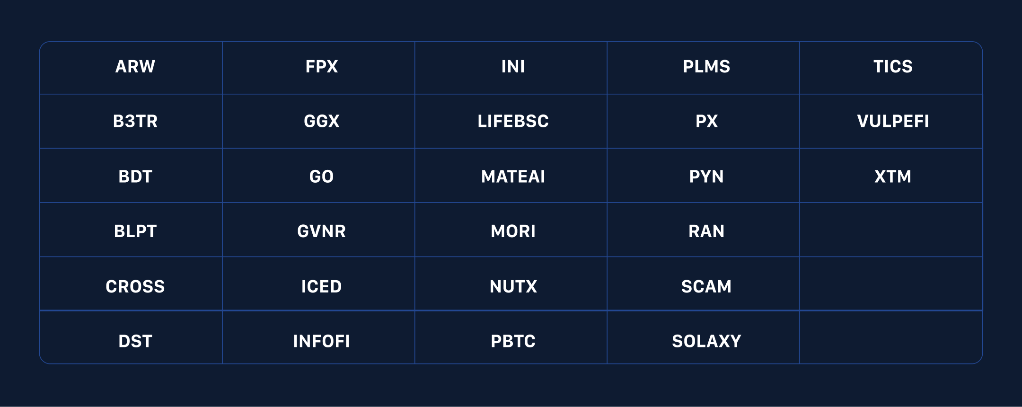The height and width of the screenshot is (407, 1022).
Task: Click the TICS ticker cell
Action: tap(893, 67)
